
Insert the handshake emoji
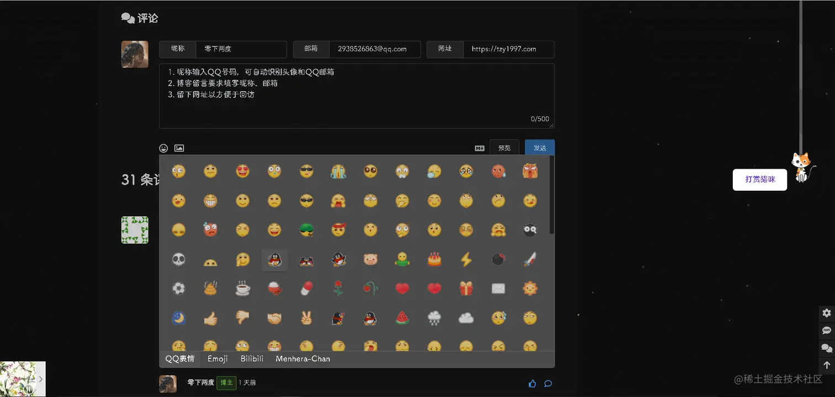tap(274, 318)
